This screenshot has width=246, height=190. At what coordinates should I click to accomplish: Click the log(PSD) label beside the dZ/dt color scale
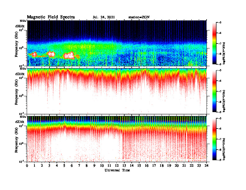(x=224, y=149)
